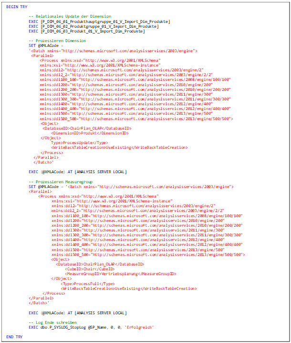Viewport: 291px width, 343px height.
Task: Click the 'Prozessieren Dimension' comment line
Action: (x=57, y=41)
